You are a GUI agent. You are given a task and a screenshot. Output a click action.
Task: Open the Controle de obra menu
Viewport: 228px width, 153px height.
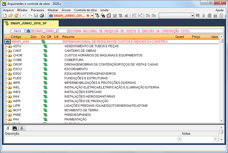(85, 10)
